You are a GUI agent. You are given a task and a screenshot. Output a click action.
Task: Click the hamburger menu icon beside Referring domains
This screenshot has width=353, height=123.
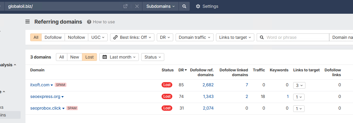coord(28,21)
